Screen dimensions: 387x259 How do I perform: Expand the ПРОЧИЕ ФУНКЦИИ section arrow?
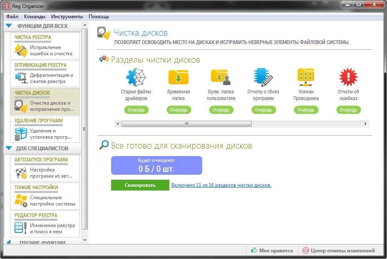pyautogui.click(x=8, y=242)
